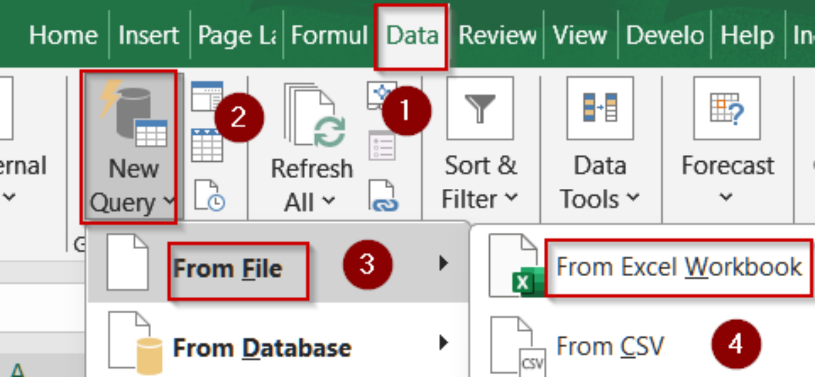Switch to the Data ribbon tab

[412, 35]
